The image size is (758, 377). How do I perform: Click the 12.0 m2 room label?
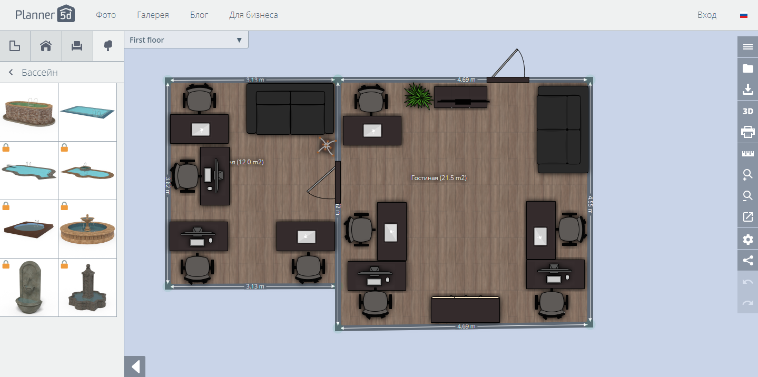[x=247, y=162]
